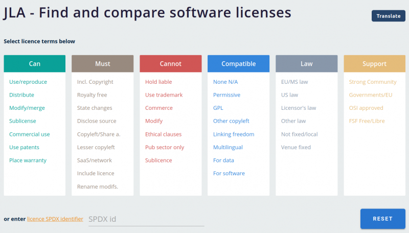This screenshot has height=233, width=409.
Task: Toggle Hold liable under Cannot
Action: pyautogui.click(x=158, y=82)
